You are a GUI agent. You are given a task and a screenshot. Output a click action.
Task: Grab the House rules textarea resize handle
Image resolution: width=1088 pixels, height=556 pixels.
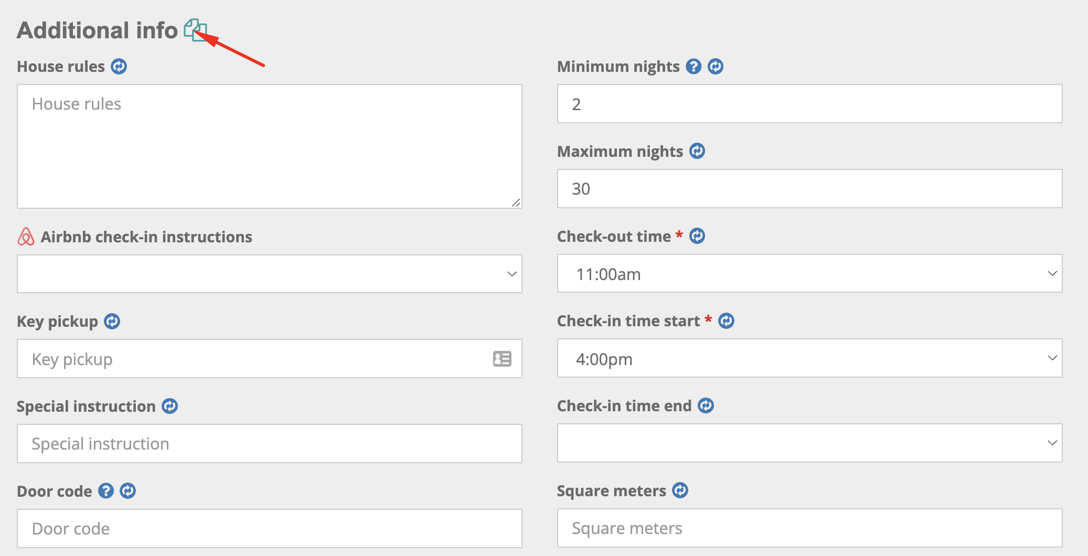pos(516,203)
